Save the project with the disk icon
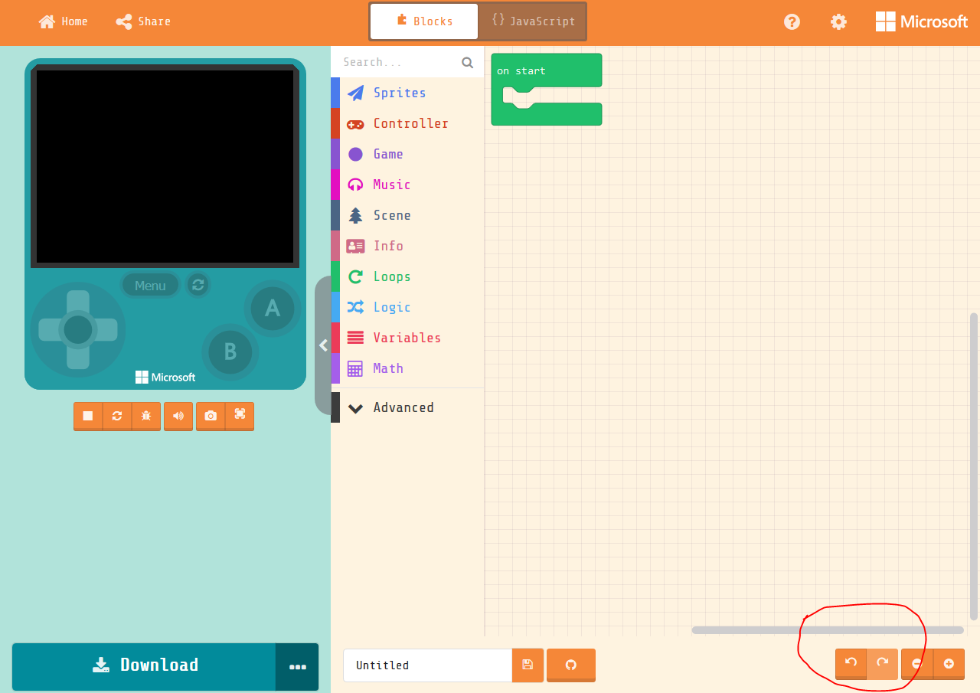 point(528,665)
